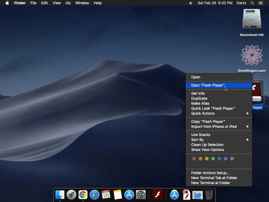This screenshot has height=202, width=269.
Task: Open App Store icon beside Notes
Action: [x=129, y=195]
